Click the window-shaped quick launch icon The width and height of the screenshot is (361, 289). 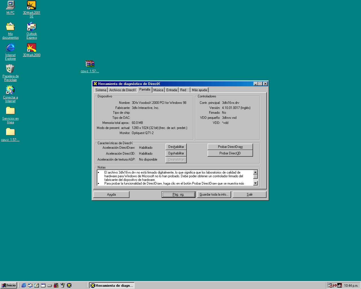click(43, 285)
